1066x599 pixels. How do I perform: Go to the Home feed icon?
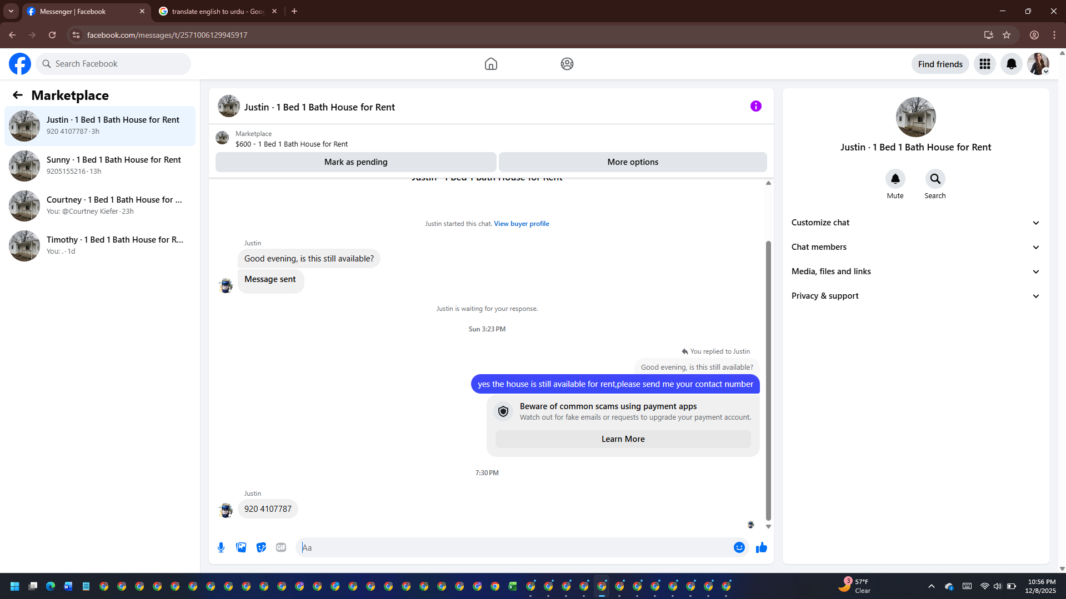(x=491, y=64)
